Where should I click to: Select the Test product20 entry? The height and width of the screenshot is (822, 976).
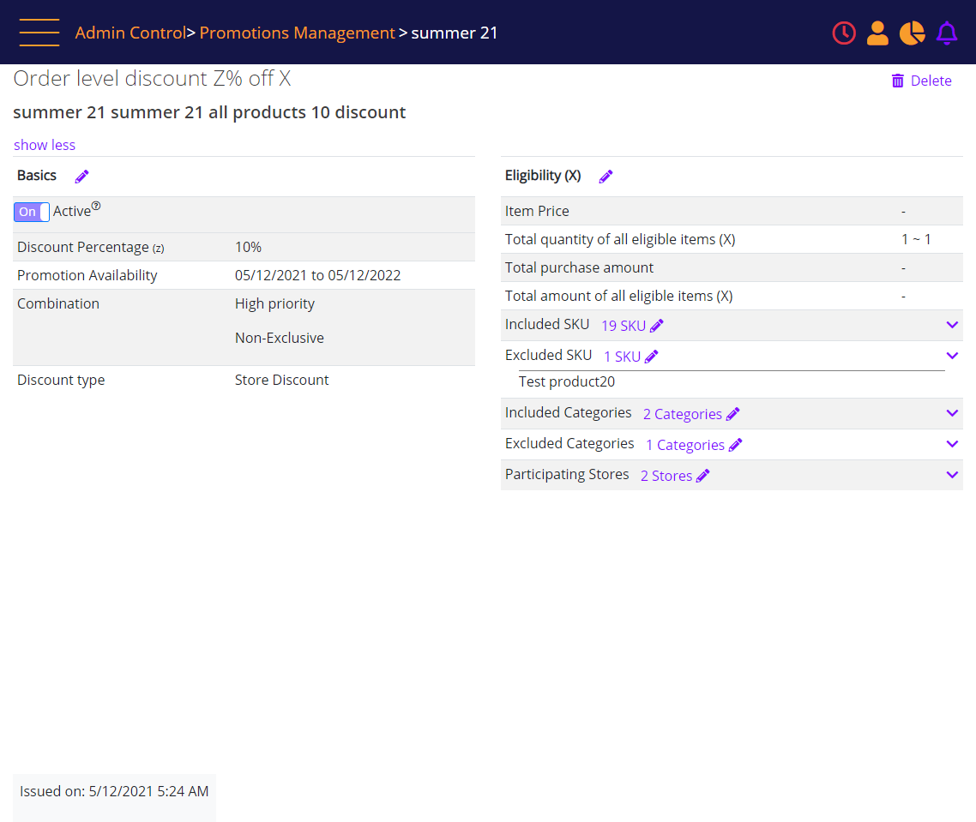coord(566,381)
